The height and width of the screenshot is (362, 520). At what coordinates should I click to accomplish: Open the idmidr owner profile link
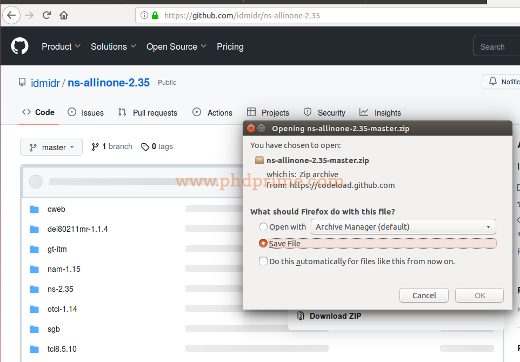click(45, 83)
